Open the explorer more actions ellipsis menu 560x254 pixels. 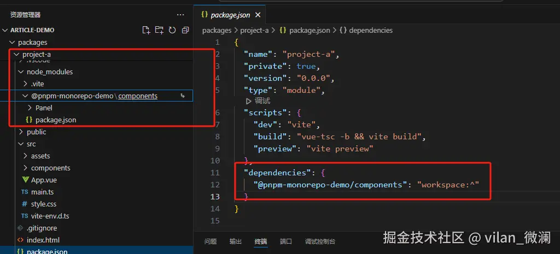(180, 15)
